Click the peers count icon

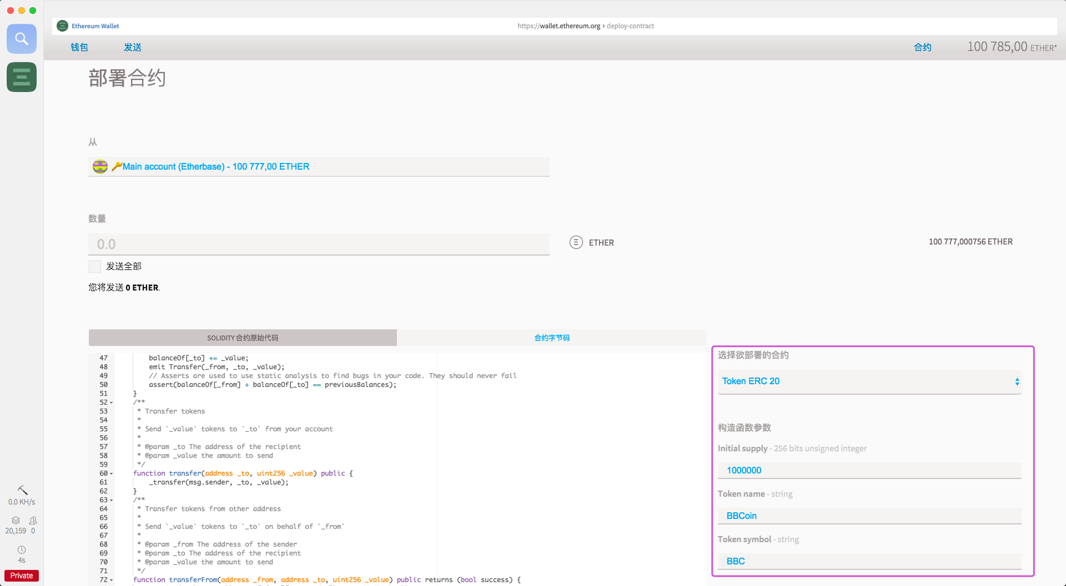pyautogui.click(x=33, y=521)
